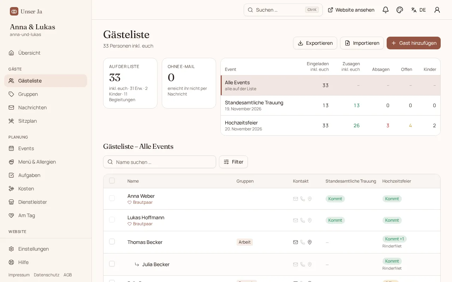Open the Filter options

click(x=233, y=162)
